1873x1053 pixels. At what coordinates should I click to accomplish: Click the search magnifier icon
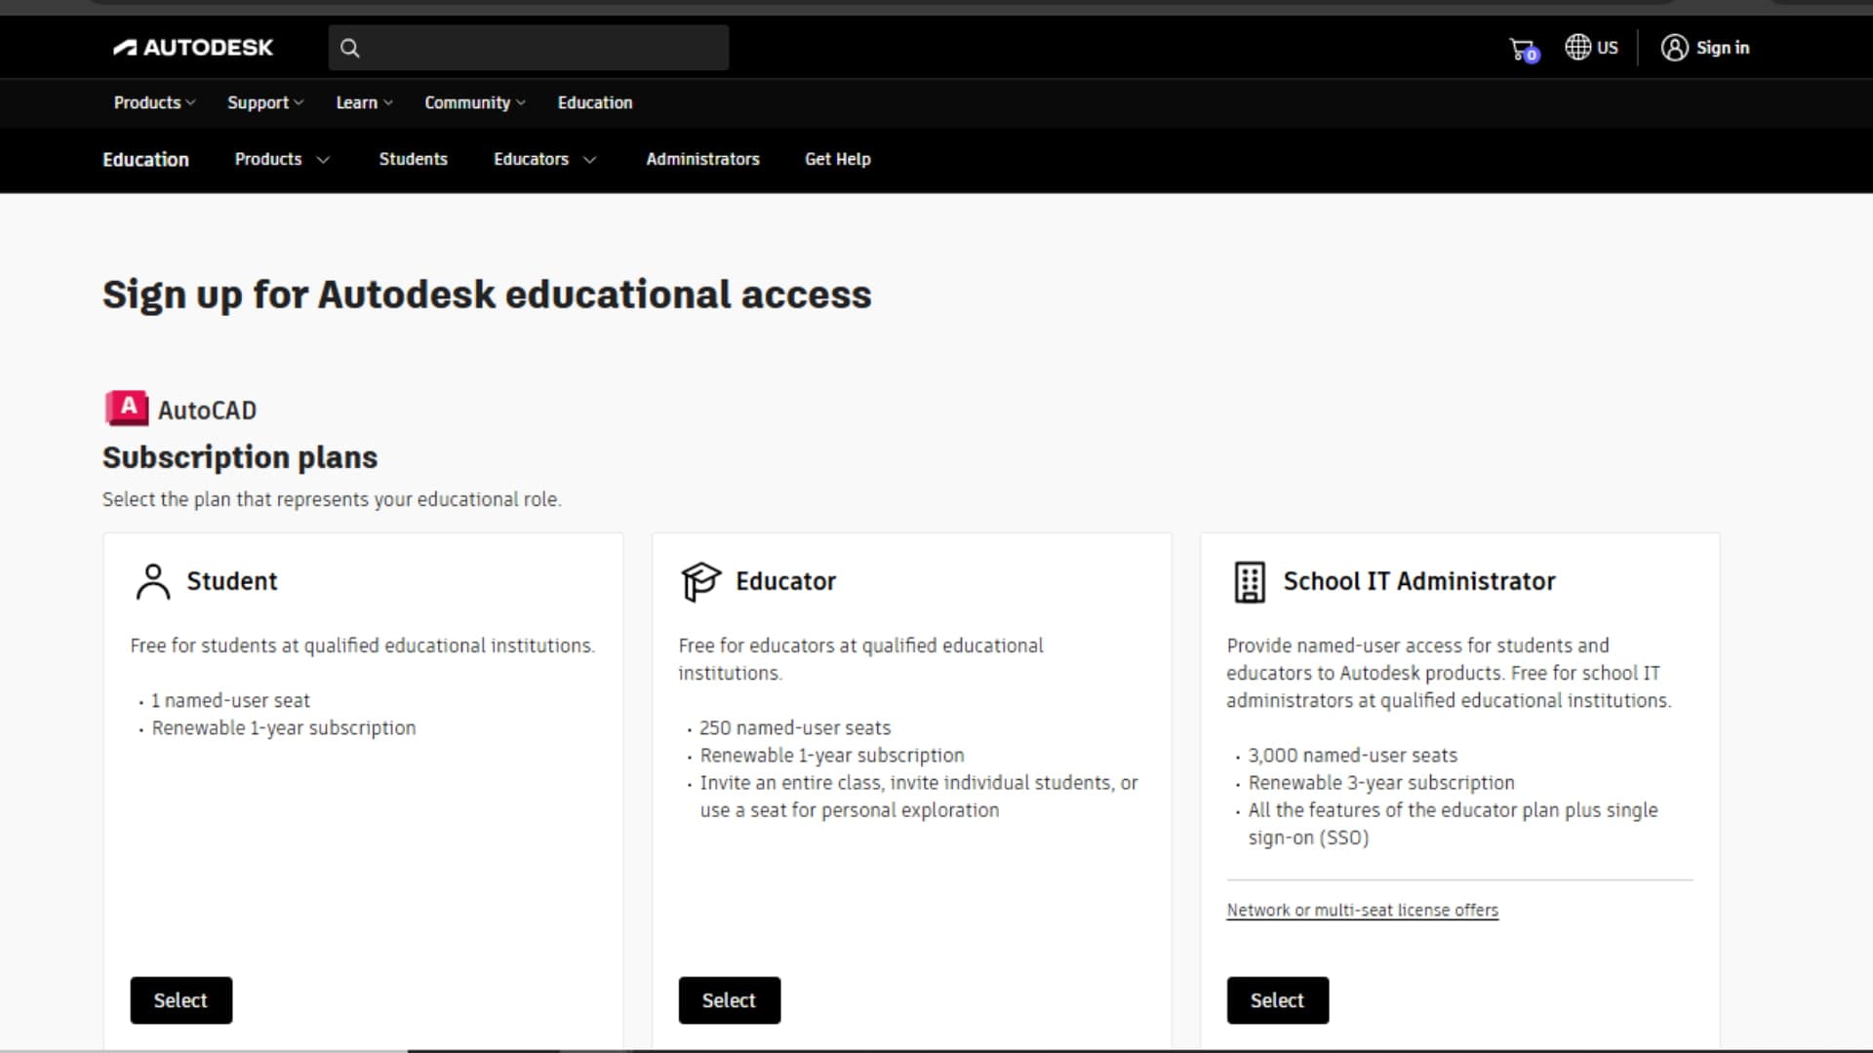pos(350,48)
